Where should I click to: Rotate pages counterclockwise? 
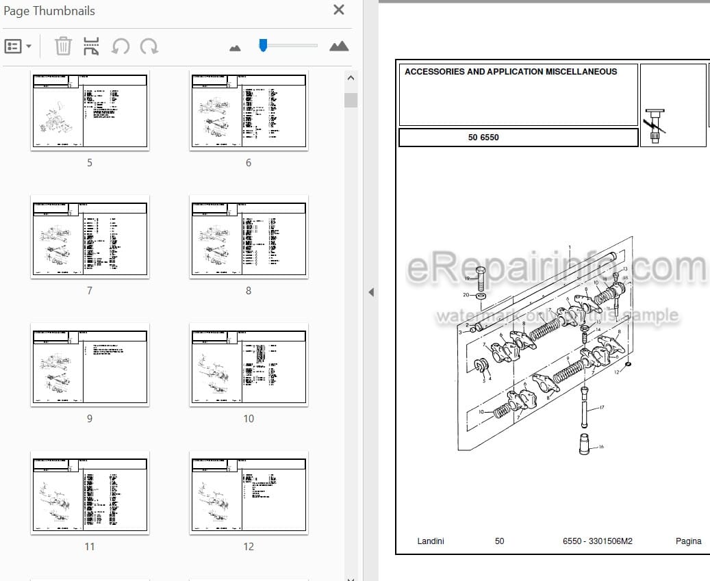pos(121,46)
